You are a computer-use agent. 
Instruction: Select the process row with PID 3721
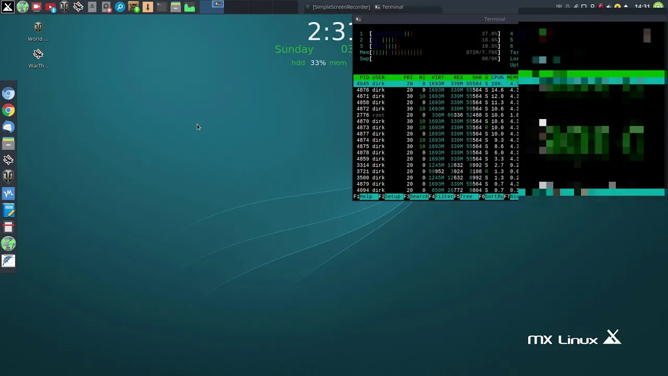click(436, 171)
